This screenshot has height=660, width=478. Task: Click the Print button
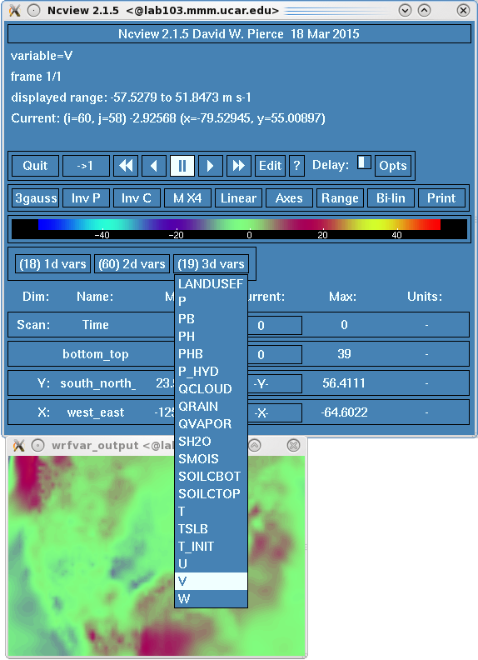click(441, 197)
